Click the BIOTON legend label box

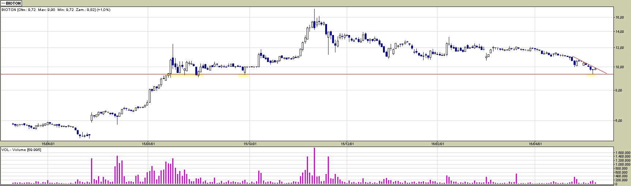(11, 3)
